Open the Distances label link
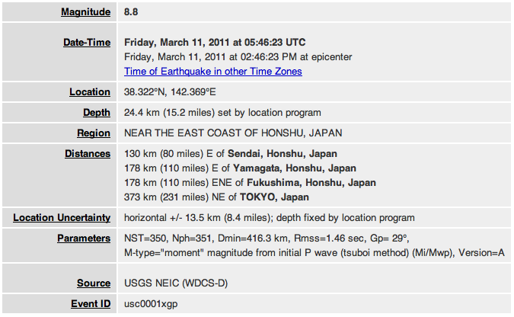The image size is (514, 317). [x=88, y=154]
